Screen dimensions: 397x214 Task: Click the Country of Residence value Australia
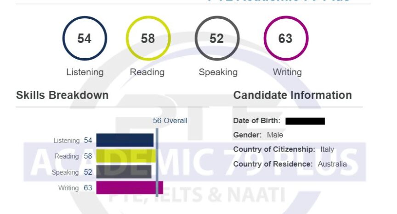332,164
